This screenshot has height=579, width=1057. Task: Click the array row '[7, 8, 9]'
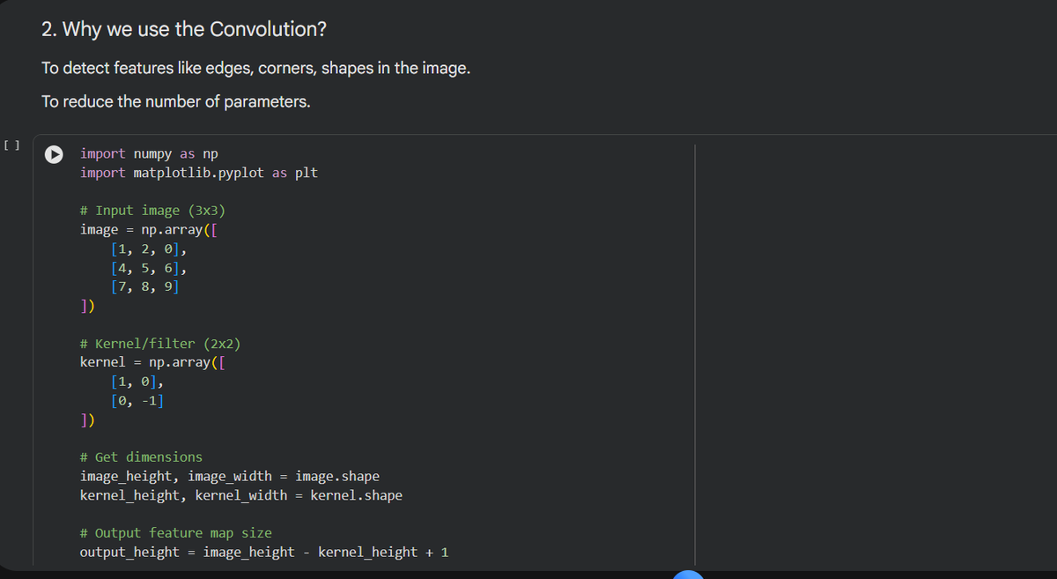(145, 286)
